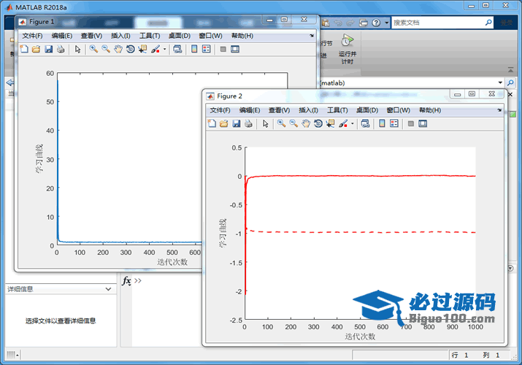
Task: Click search magnifier in documentation search box
Action: pos(488,23)
